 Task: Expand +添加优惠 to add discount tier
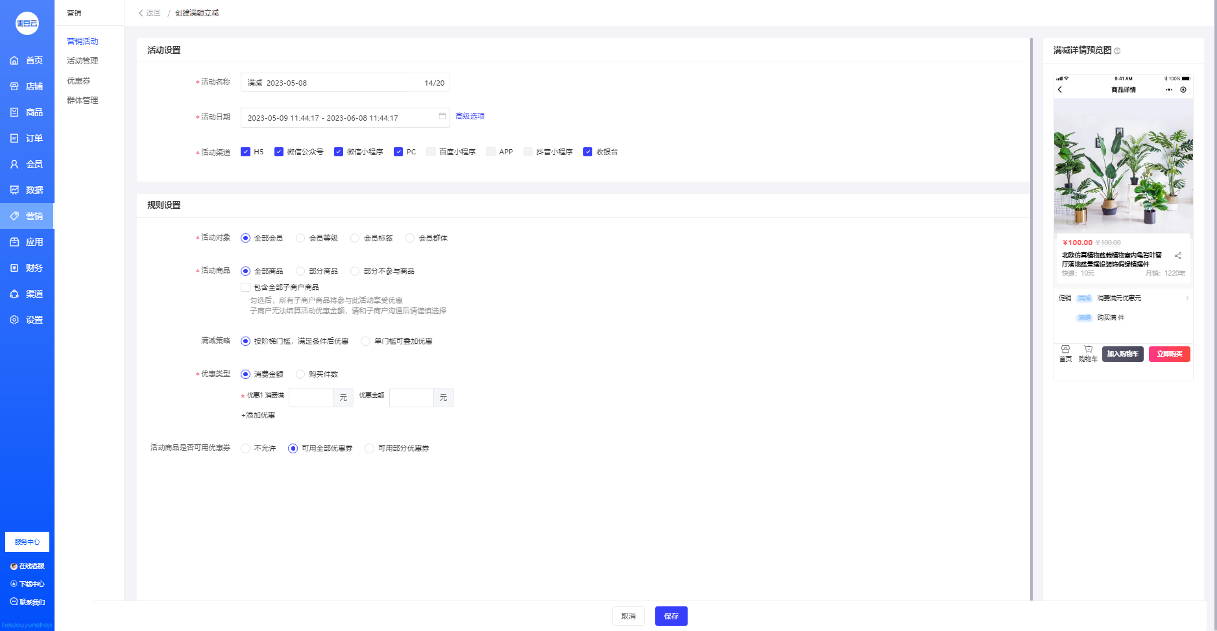(x=258, y=415)
